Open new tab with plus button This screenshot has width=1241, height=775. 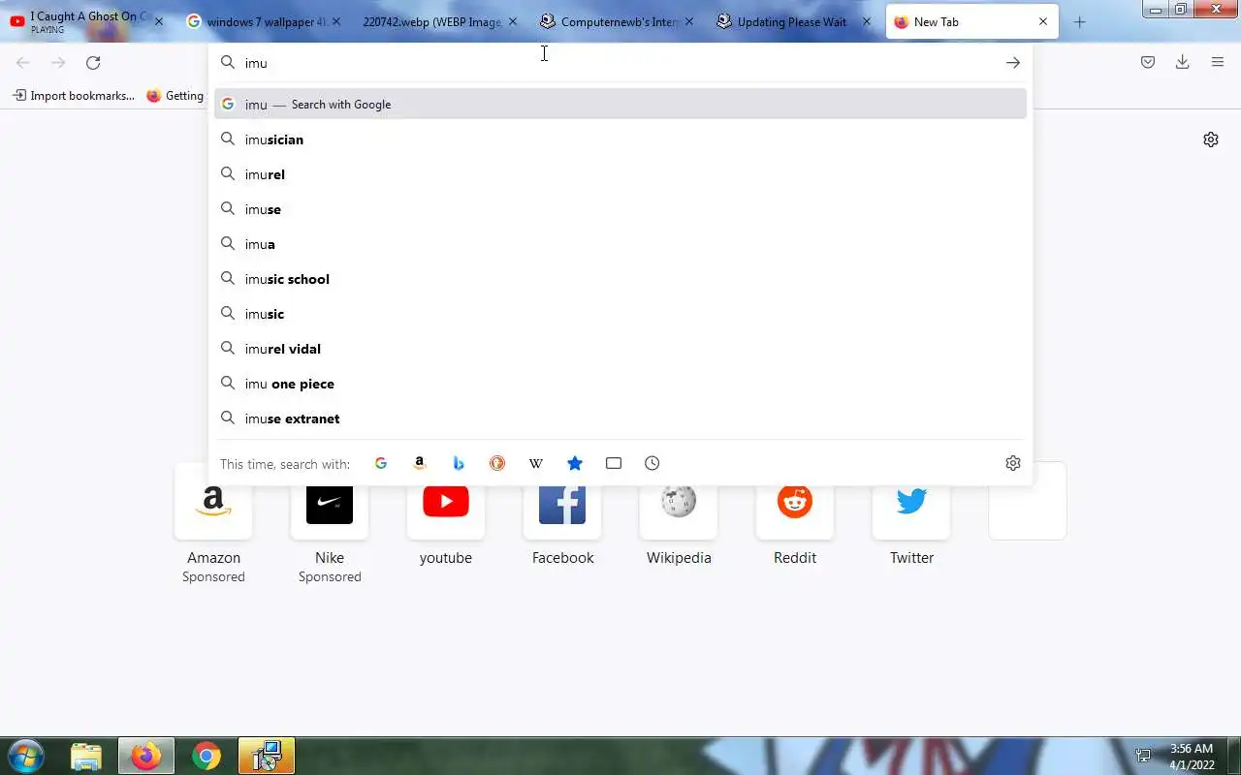click(x=1080, y=21)
